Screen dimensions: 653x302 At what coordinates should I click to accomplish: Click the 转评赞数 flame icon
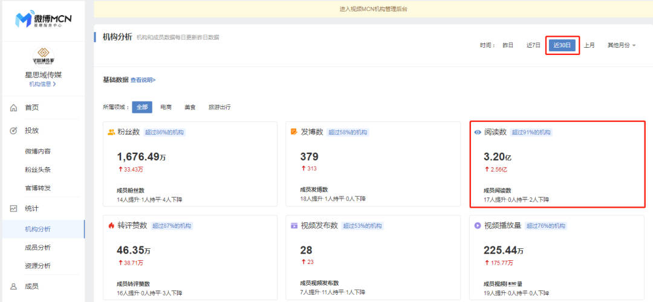(x=111, y=225)
